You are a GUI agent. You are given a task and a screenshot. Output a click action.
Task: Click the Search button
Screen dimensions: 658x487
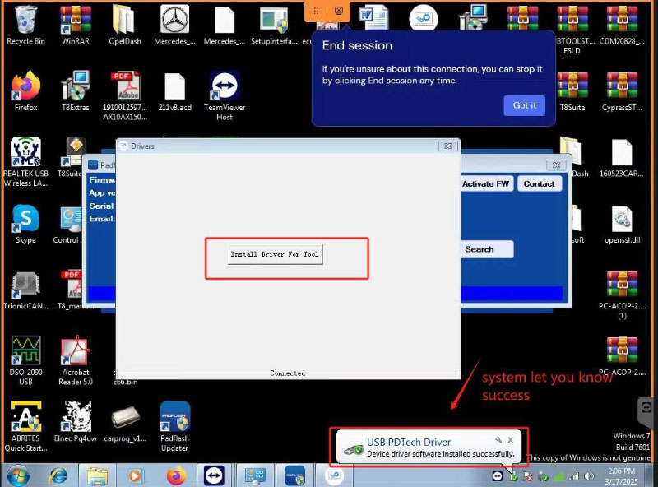(x=479, y=249)
